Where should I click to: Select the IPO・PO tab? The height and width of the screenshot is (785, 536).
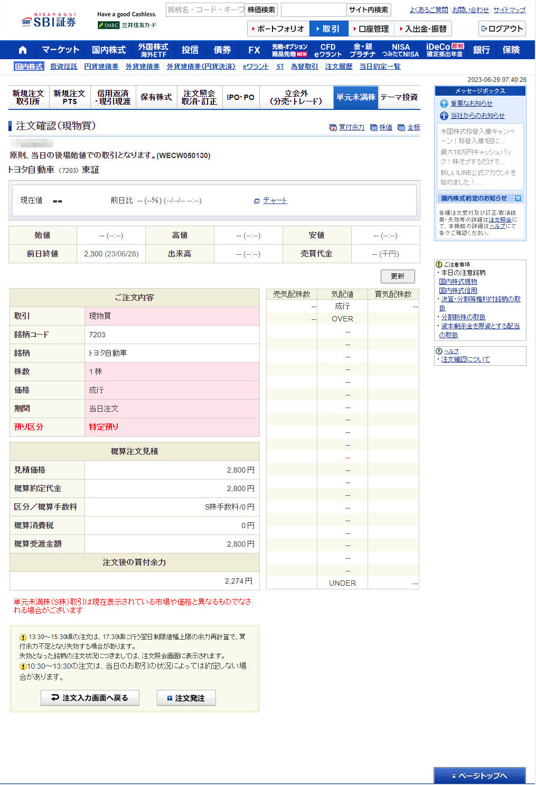click(x=240, y=97)
